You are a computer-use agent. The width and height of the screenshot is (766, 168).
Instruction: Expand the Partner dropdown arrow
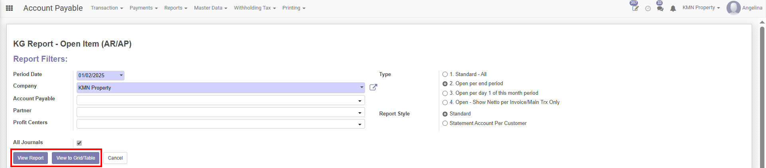(x=359, y=113)
